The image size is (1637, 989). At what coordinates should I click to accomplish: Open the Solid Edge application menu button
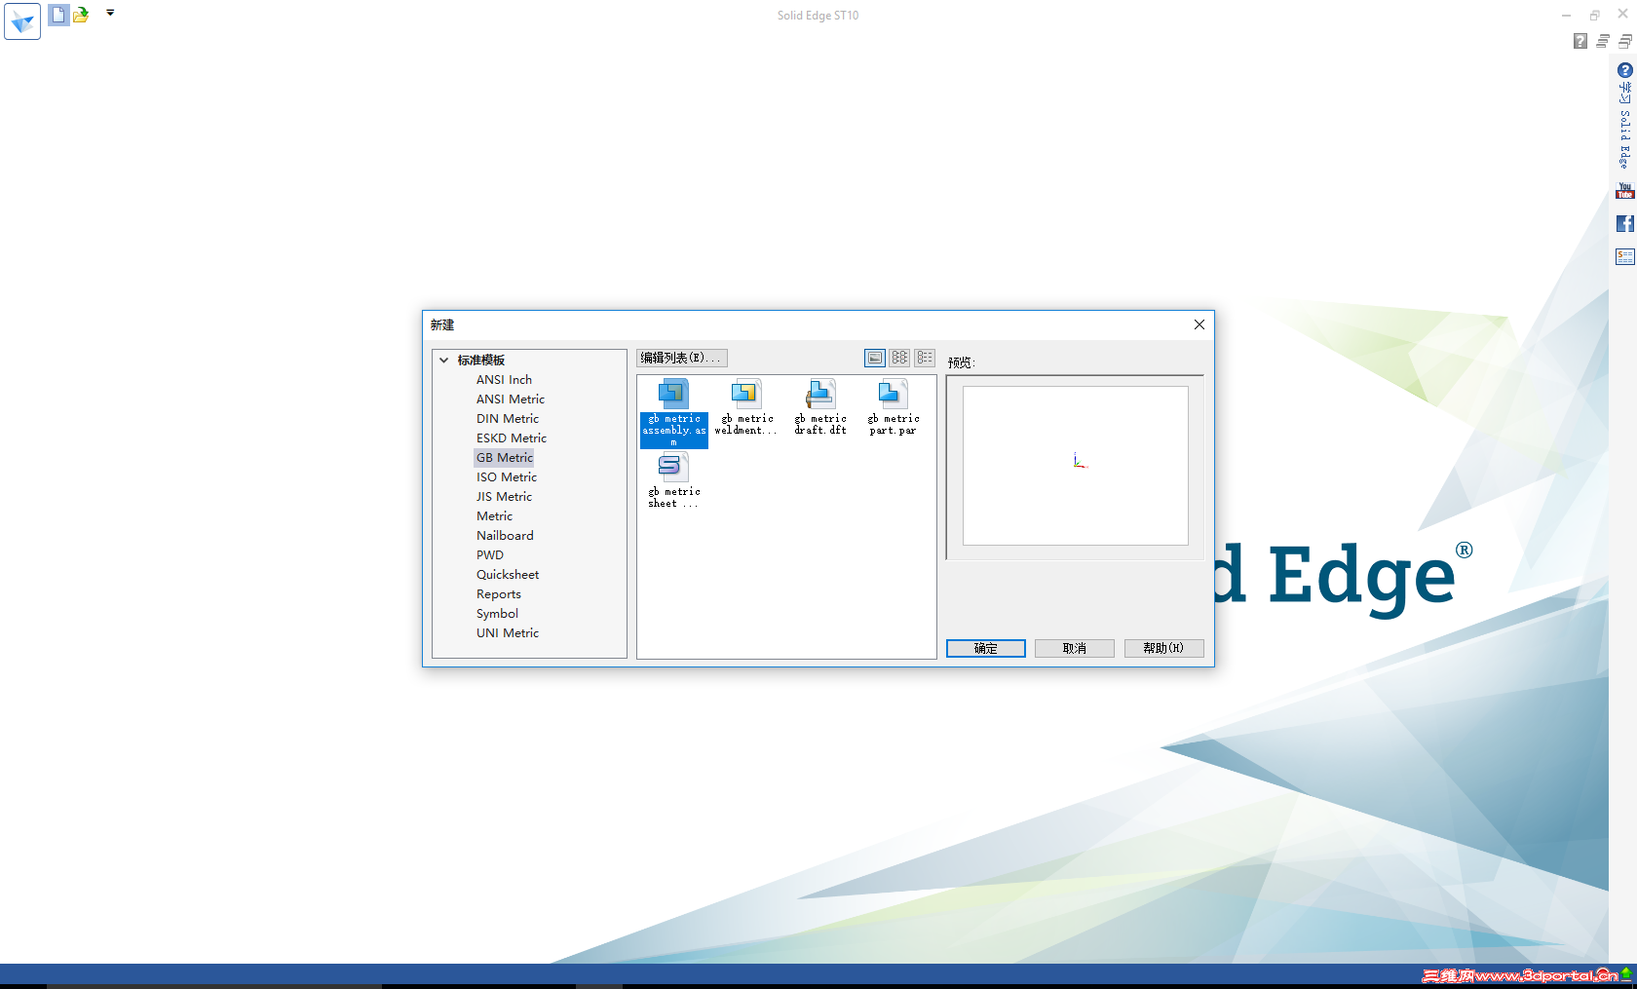tap(22, 21)
